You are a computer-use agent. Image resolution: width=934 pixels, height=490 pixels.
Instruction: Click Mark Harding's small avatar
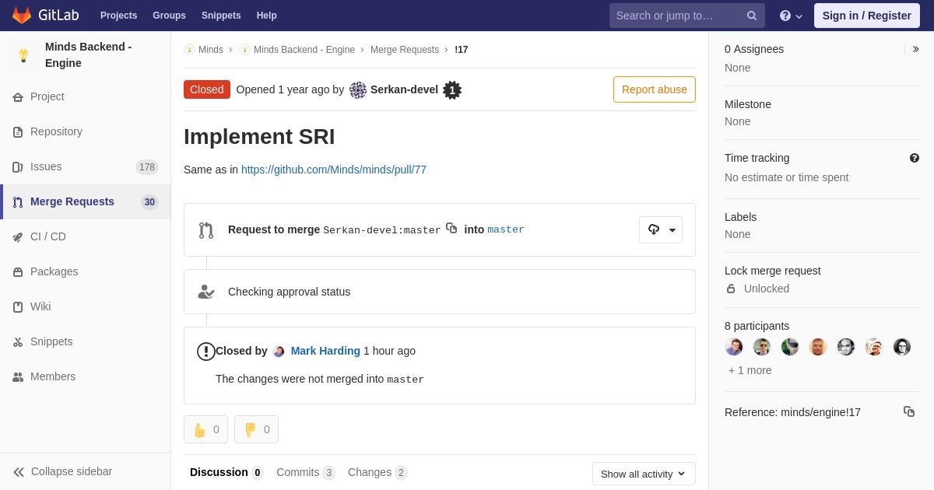tap(279, 352)
